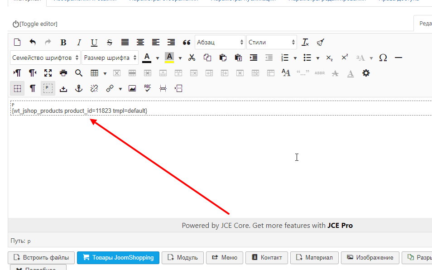Screen dimensions: 432x270
Task: Click the wt_jshop_products shortcode text
Action: tap(80, 111)
